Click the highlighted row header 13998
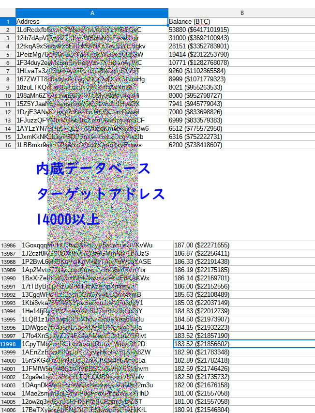 pyautogui.click(x=10, y=344)
